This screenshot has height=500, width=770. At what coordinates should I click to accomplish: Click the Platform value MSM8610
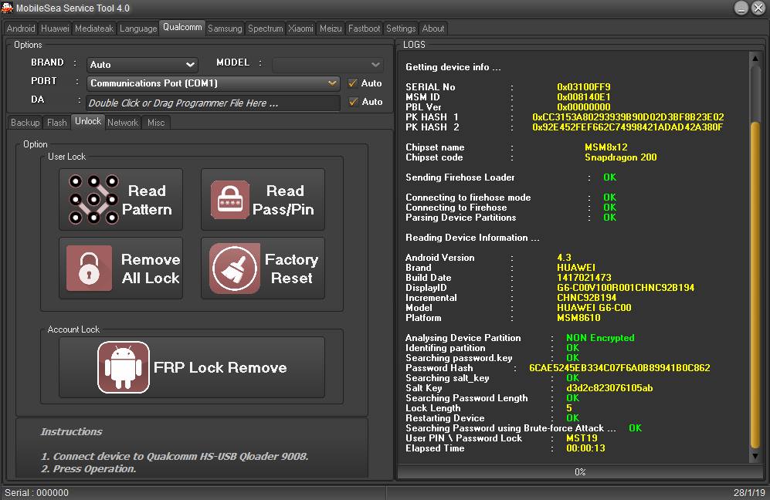pos(578,318)
